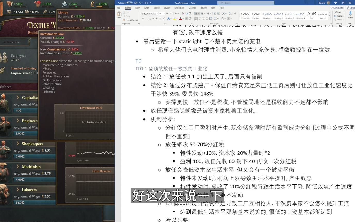Open the Phonetic Guide tool
355x222 pixels.
click(x=187, y=13)
